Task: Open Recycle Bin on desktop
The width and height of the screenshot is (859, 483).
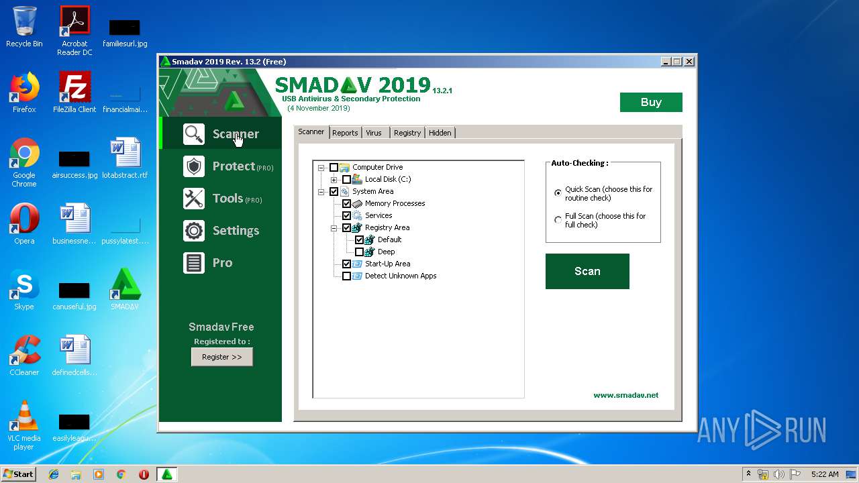Action: pos(24,27)
